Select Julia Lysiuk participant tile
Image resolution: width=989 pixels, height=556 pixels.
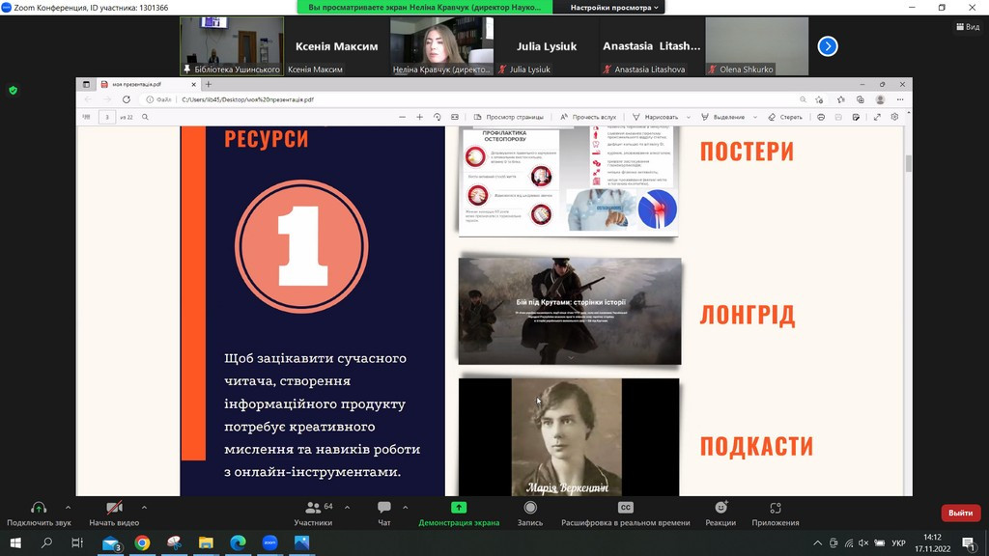pos(547,46)
